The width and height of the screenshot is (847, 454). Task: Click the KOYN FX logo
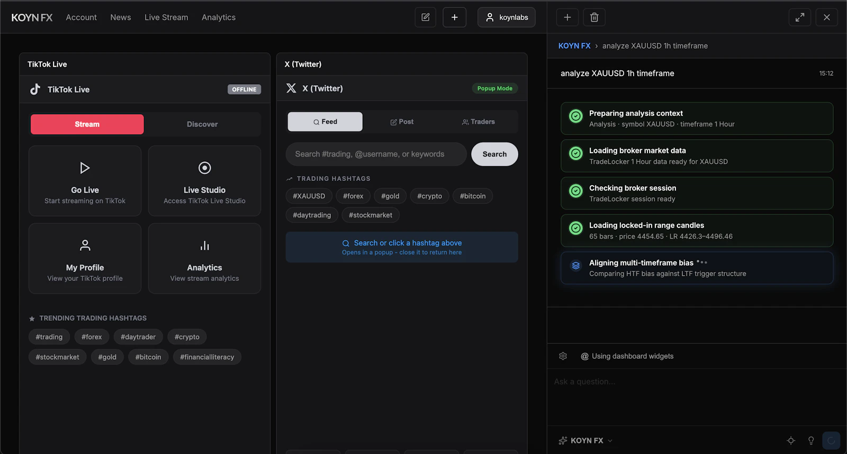point(32,17)
